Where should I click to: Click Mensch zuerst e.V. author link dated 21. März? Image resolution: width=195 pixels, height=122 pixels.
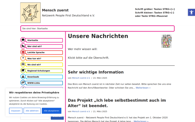[x=81, y=112]
